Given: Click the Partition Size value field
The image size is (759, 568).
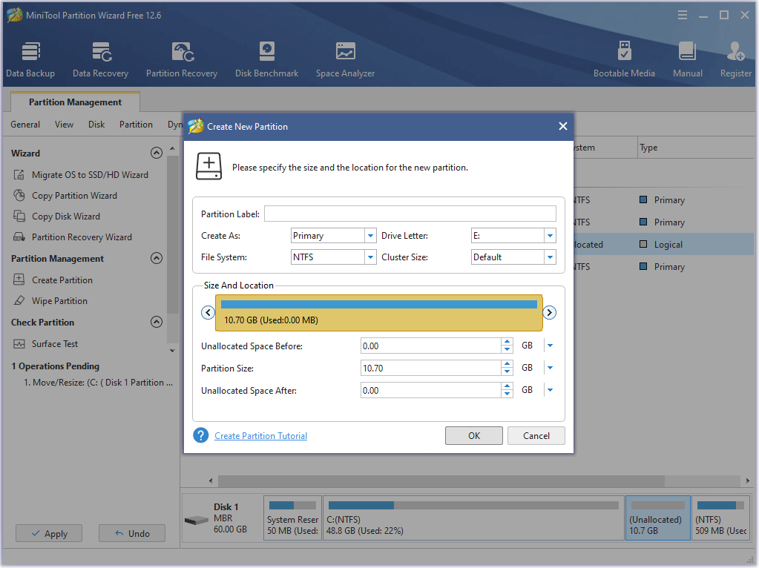Looking at the screenshot, I should [x=431, y=368].
